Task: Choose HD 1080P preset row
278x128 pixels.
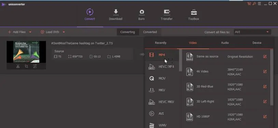Action: click(226, 117)
